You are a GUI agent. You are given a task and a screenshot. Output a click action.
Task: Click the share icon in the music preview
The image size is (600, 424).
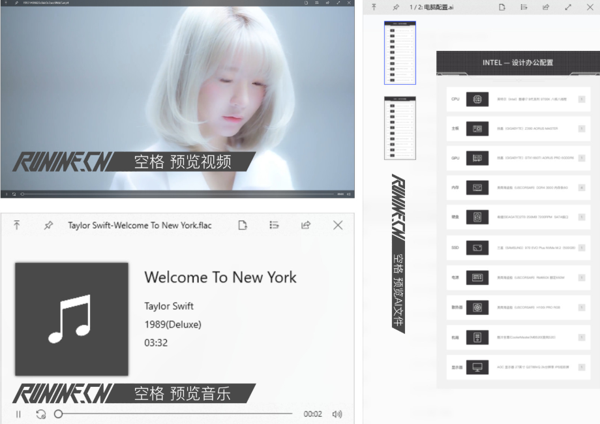point(306,225)
